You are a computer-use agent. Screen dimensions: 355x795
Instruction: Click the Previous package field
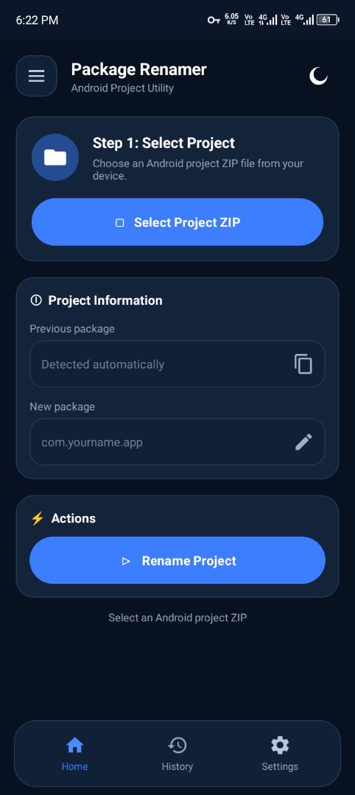tap(177, 364)
